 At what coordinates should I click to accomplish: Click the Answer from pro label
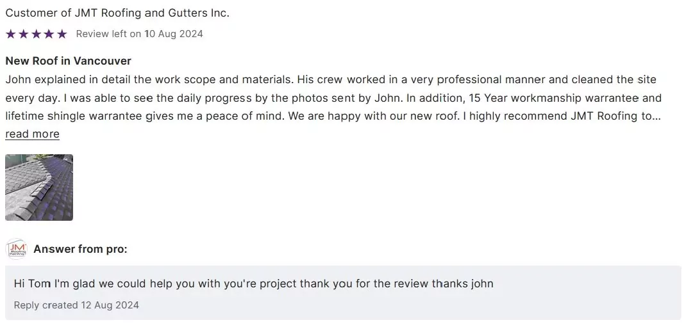click(x=80, y=249)
